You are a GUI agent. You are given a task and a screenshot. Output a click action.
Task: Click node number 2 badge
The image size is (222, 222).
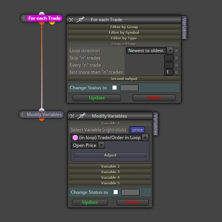[x=22, y=115]
